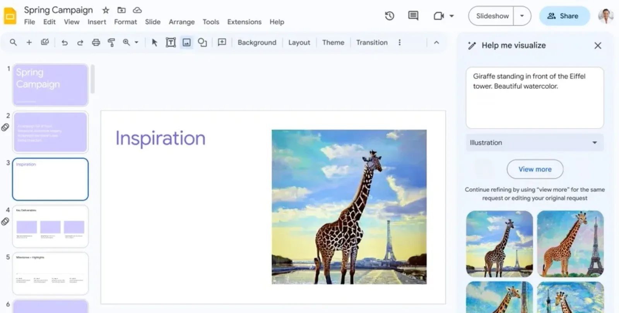The width and height of the screenshot is (619, 313).
Task: Click the Share button
Action: tap(564, 16)
